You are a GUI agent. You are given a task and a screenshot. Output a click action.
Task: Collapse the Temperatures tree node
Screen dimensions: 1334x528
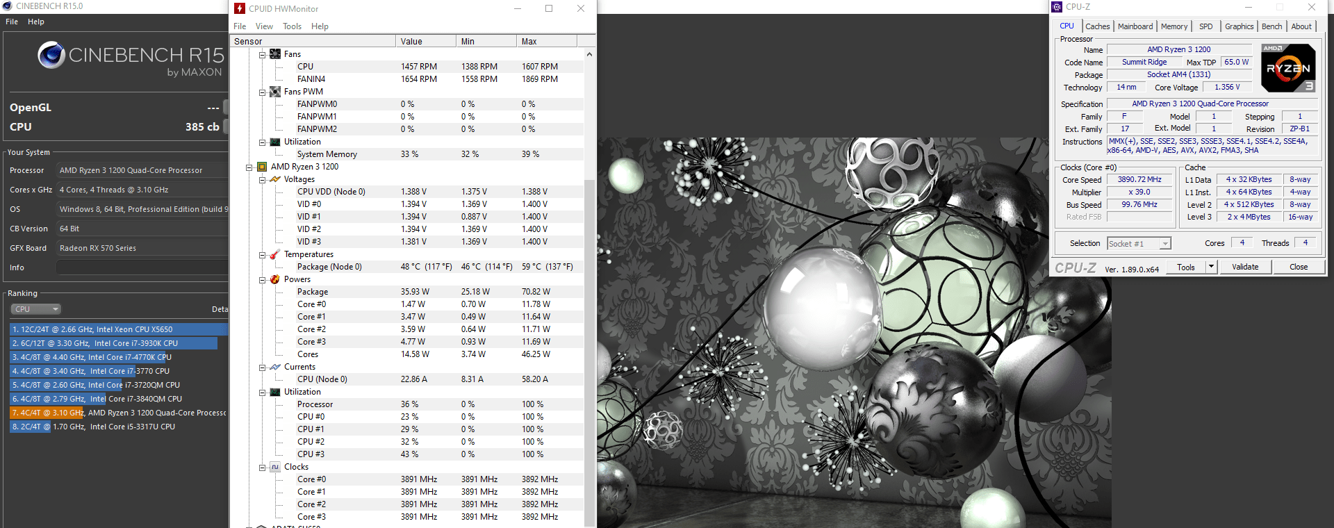click(x=263, y=254)
